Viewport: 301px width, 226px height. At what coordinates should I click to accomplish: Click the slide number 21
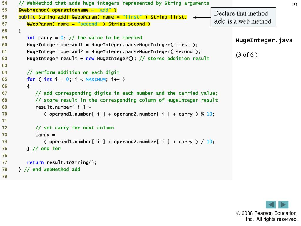click(x=295, y=5)
